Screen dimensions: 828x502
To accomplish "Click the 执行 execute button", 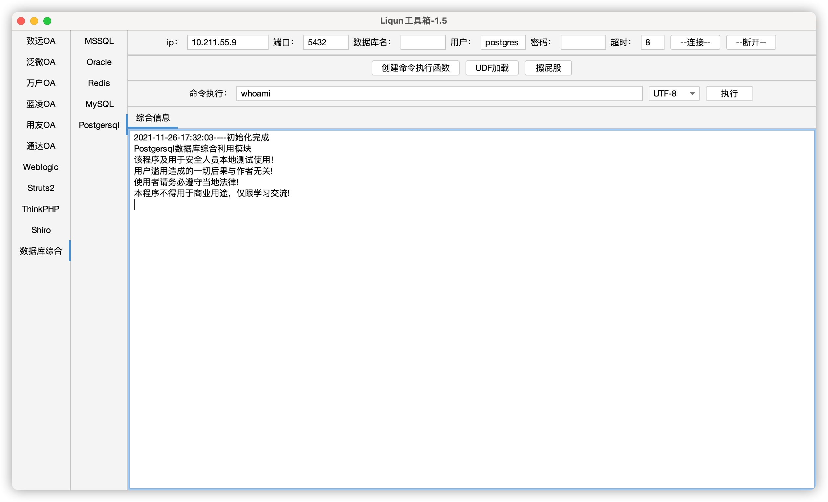I will [729, 94].
